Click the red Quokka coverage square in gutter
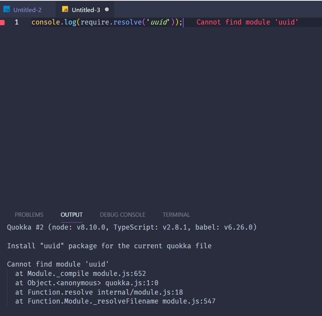This screenshot has height=316, width=322. [3, 22]
